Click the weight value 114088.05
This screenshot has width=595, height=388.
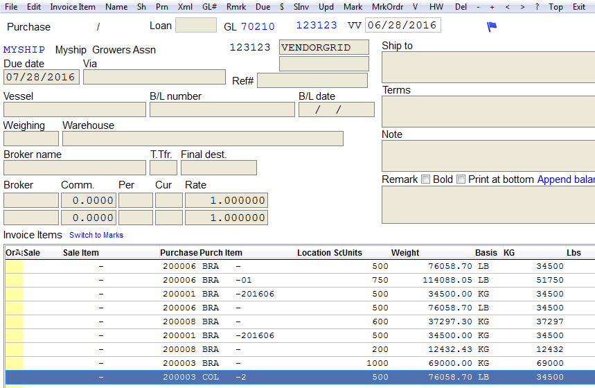(447, 280)
